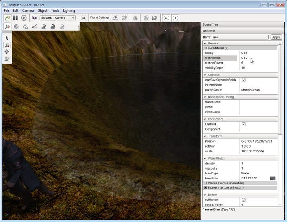Toggle the canSaveDynamicFields checkbox
The height and width of the screenshot is (222, 287).
pos(244,80)
